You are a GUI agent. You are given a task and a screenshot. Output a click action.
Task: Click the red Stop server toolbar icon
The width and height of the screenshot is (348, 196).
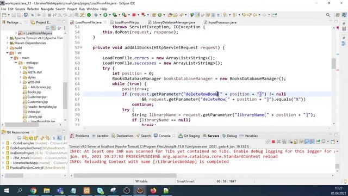pos(134,15)
